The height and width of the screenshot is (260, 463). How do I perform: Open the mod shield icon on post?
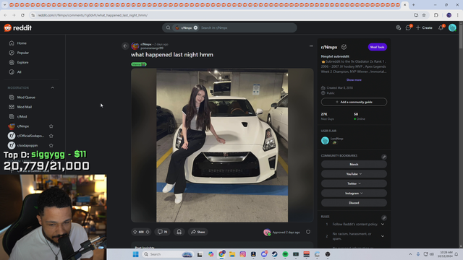click(308, 232)
